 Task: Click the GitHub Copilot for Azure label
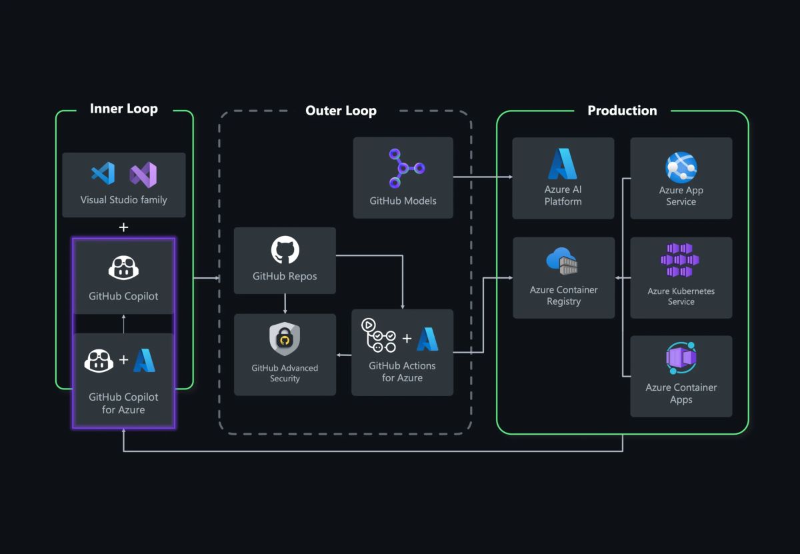123,403
